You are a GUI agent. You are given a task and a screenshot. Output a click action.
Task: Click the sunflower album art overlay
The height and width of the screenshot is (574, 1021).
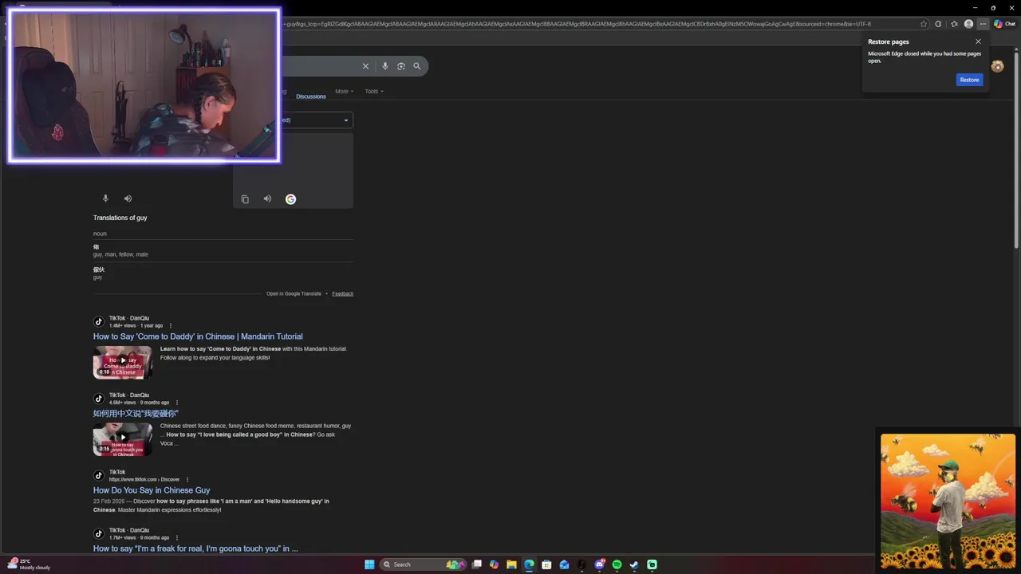click(x=948, y=501)
